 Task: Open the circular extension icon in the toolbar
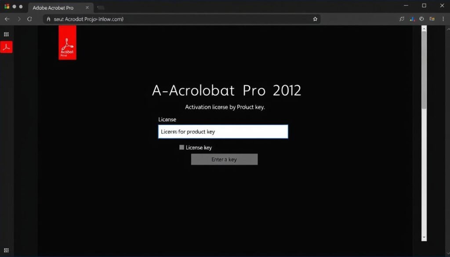(421, 19)
